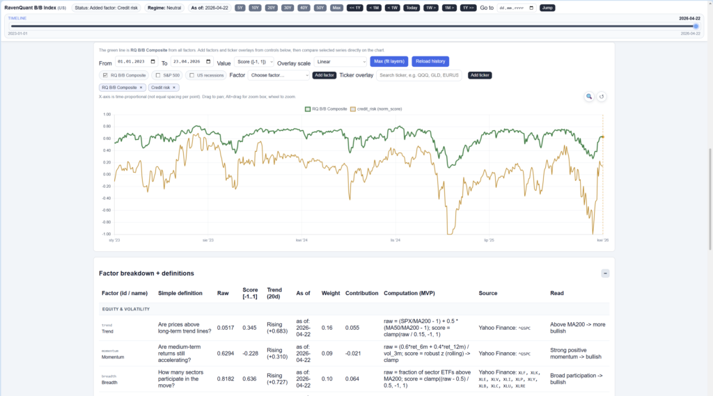Remove the Credit risk chip via its x
Viewport: 713px width, 396px height.
174,88
